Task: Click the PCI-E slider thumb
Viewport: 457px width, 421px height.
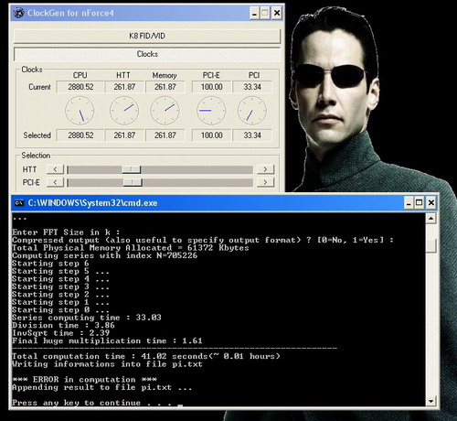Action: [133, 182]
